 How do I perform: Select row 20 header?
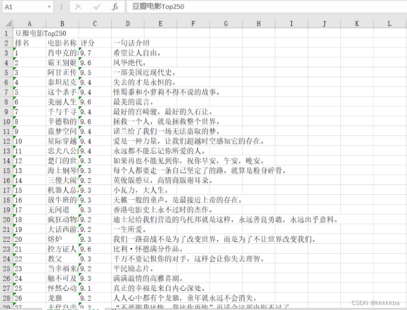tap(6, 220)
